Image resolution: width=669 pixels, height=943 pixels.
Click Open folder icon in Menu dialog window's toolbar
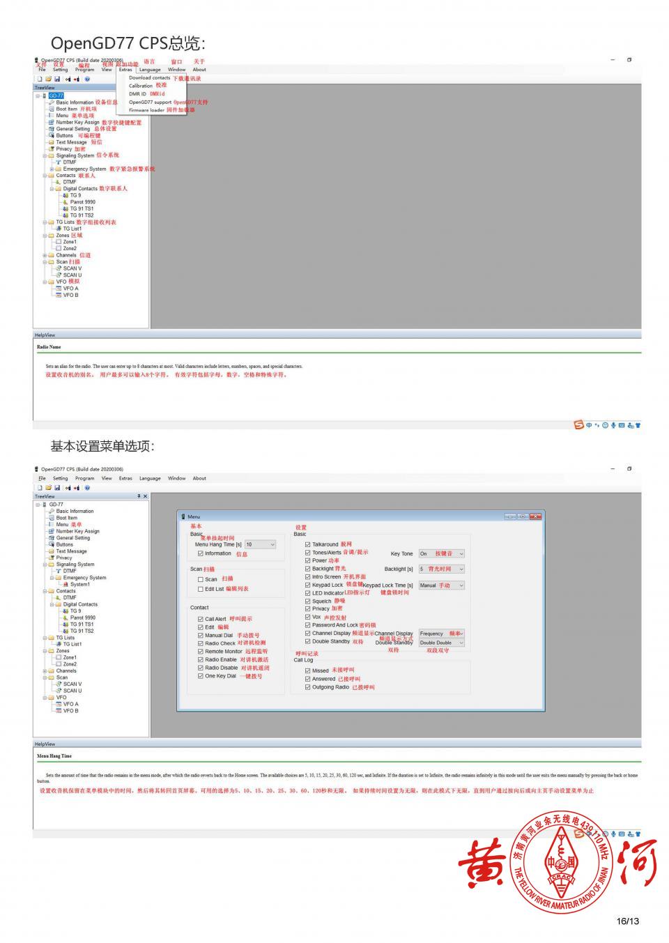pyautogui.click(x=49, y=487)
